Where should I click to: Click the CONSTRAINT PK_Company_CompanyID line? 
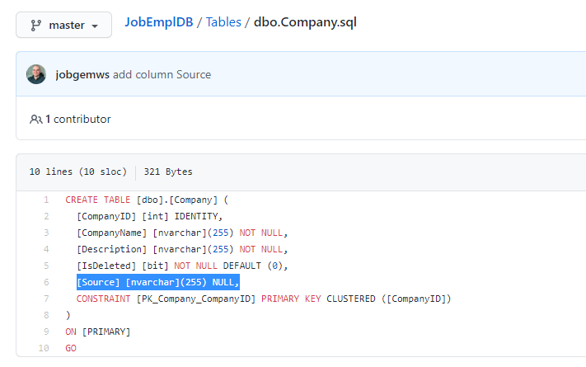point(264,299)
